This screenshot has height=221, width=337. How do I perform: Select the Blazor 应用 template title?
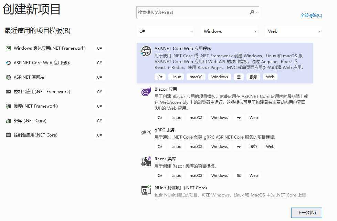[166, 89]
